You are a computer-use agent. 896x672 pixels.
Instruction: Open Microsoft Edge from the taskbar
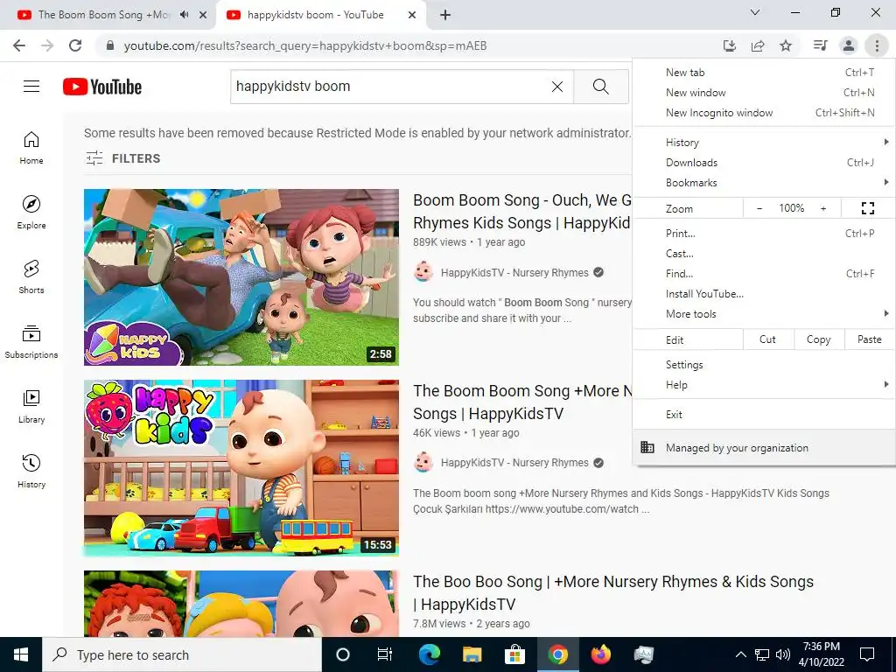(x=429, y=654)
